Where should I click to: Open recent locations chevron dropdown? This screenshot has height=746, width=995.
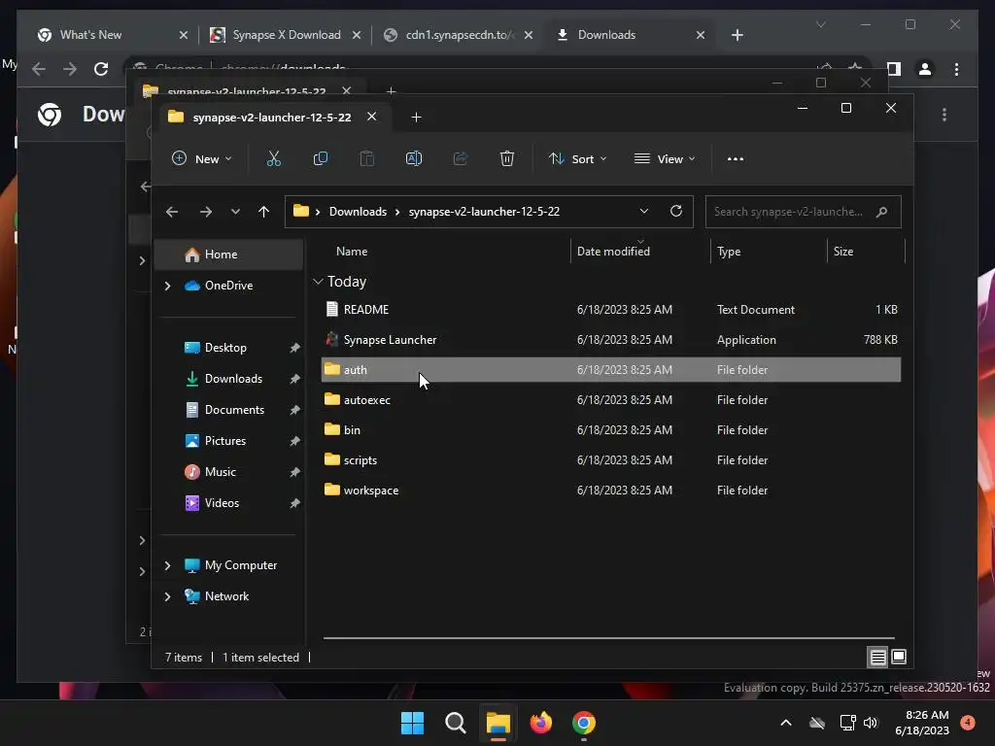click(x=235, y=212)
